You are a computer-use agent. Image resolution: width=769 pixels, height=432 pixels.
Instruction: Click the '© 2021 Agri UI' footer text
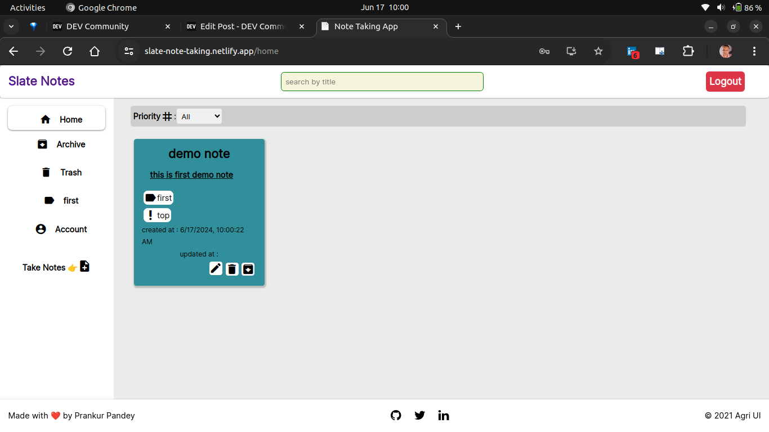pyautogui.click(x=732, y=416)
